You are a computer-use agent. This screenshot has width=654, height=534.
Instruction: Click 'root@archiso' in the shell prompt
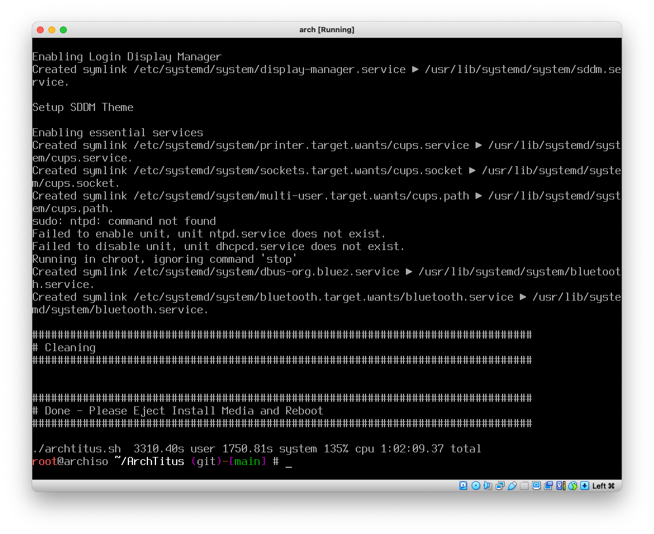[70, 462]
